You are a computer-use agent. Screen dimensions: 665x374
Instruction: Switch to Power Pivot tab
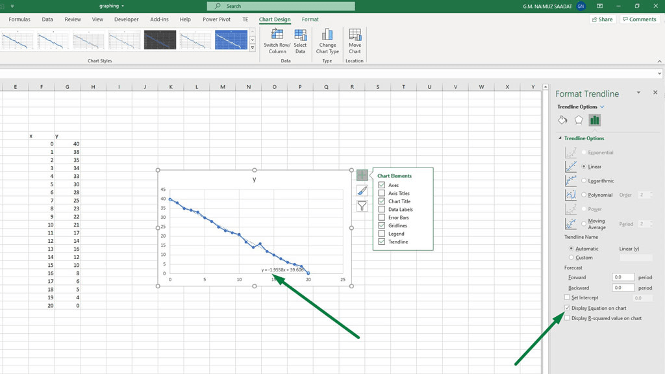pyautogui.click(x=217, y=19)
